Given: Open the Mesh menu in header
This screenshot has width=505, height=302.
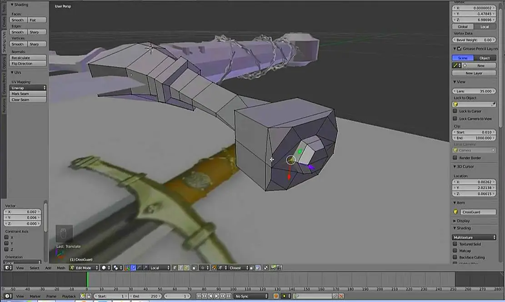Looking at the screenshot, I should point(61,268).
